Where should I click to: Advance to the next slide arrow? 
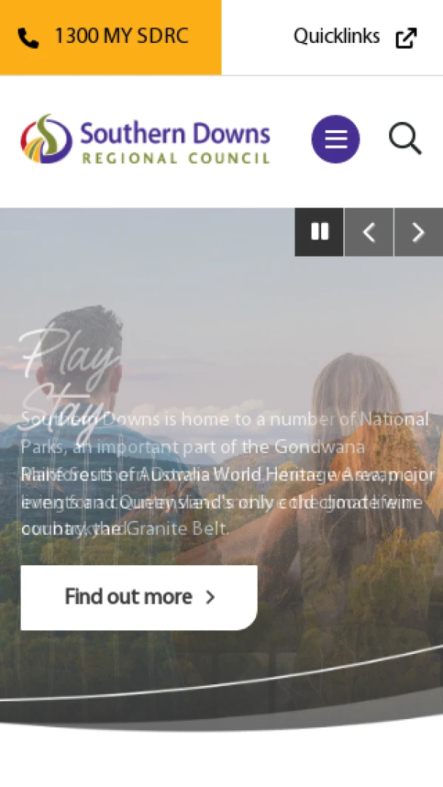click(419, 232)
